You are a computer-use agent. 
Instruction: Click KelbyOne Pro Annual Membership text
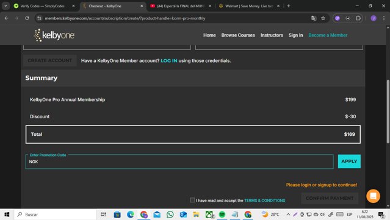pos(67,99)
